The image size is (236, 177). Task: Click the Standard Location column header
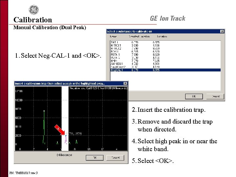(x=139, y=36)
